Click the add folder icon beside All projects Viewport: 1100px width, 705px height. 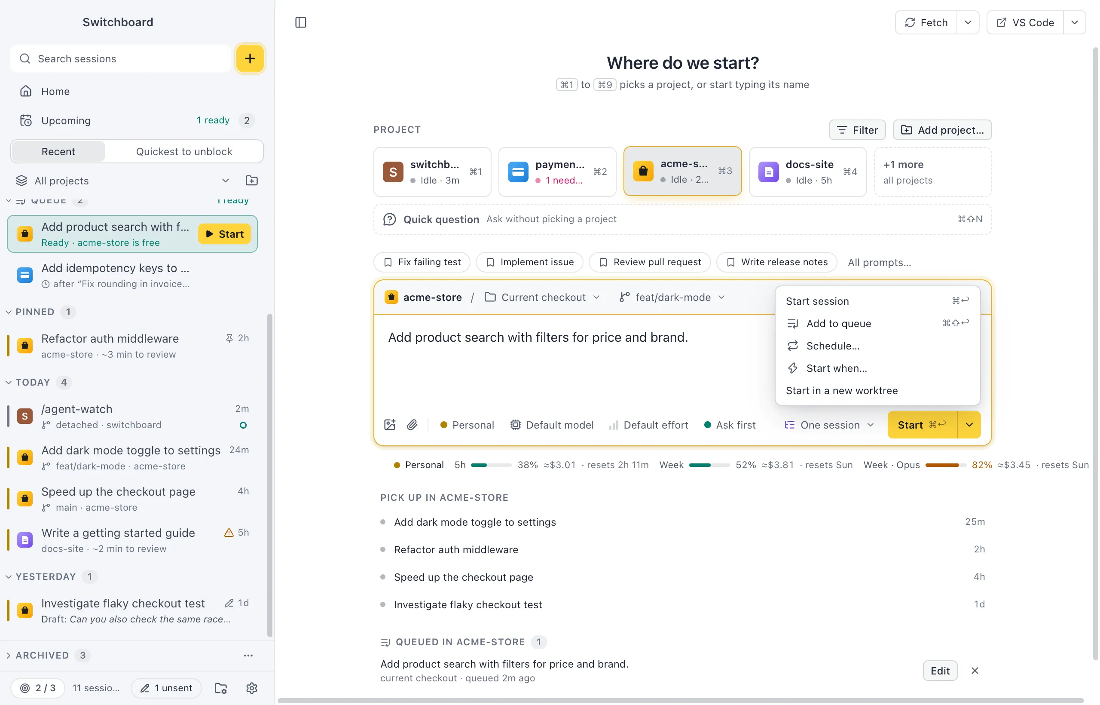[252, 181]
